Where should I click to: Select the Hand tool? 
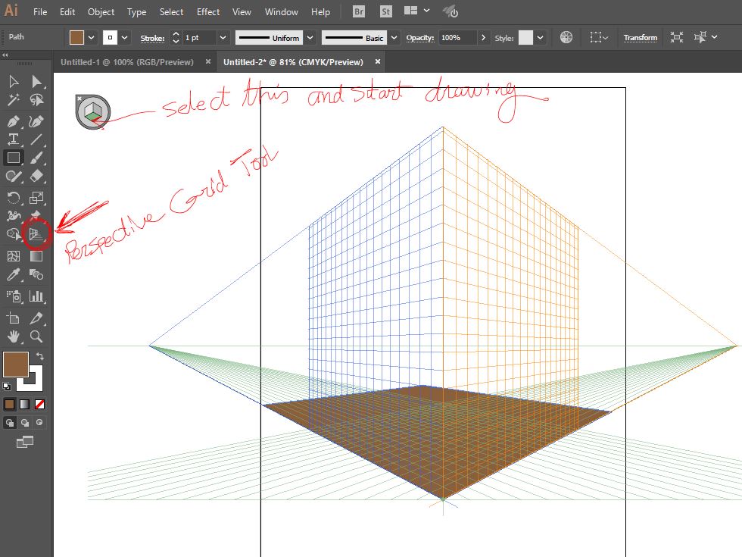click(13, 336)
